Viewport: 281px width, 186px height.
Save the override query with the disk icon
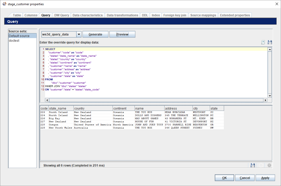(x=270, y=42)
